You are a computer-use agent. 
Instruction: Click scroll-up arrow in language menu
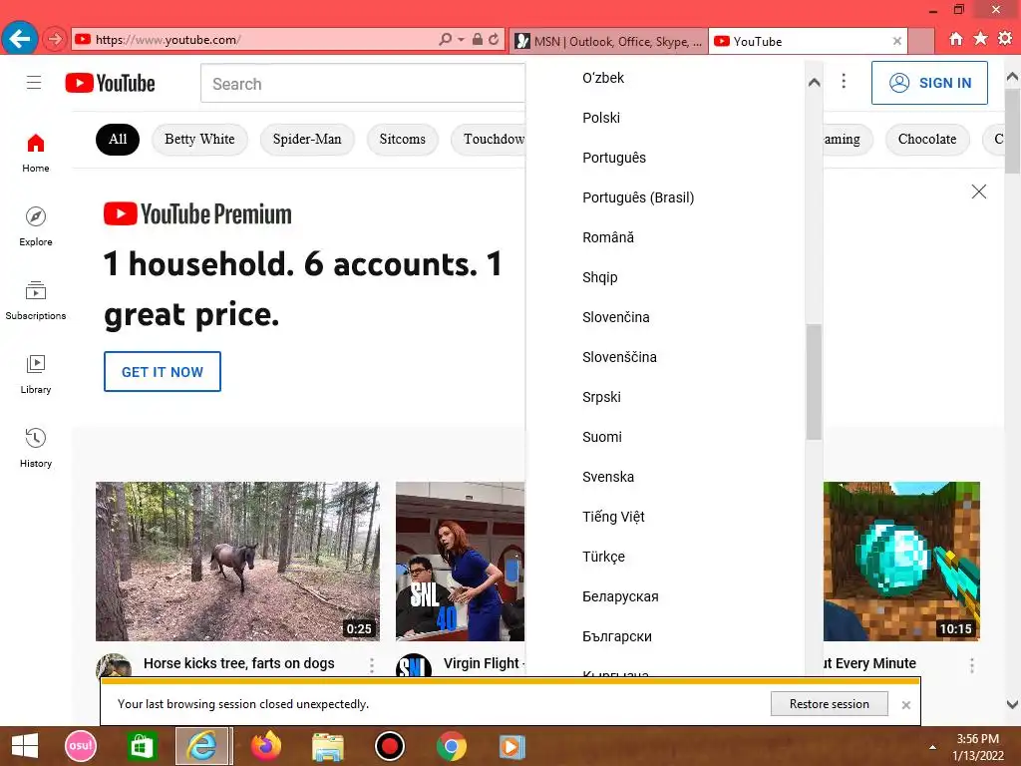[x=814, y=82]
